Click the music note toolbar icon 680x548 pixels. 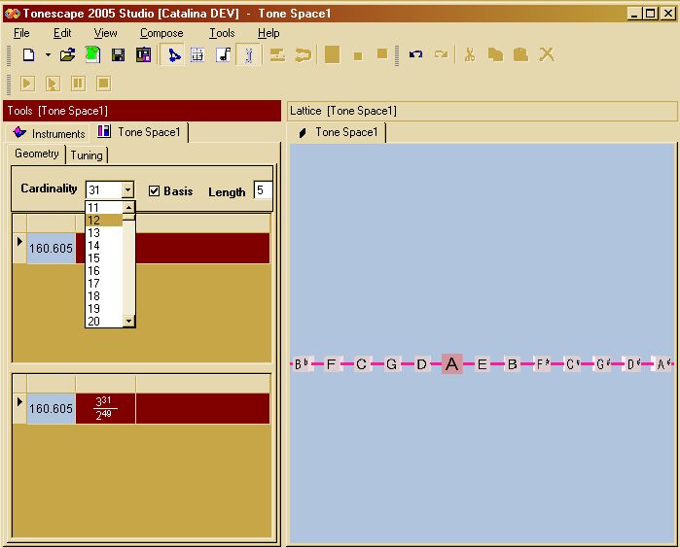point(224,55)
